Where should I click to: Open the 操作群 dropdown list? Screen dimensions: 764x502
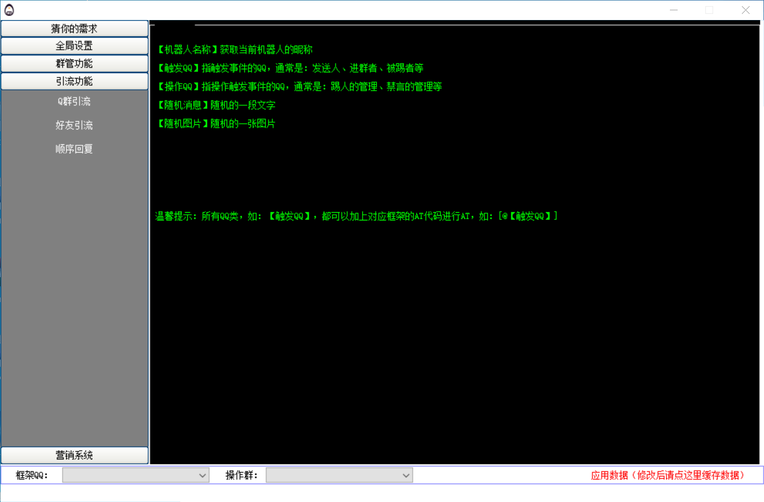(x=339, y=475)
